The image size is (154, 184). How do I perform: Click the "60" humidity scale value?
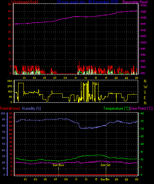4,138
